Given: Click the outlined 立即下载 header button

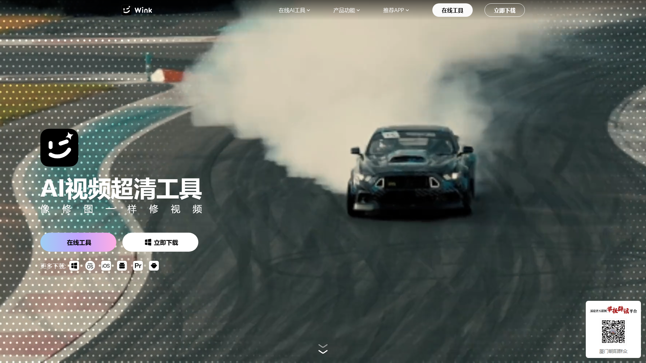Looking at the screenshot, I should tap(505, 10).
